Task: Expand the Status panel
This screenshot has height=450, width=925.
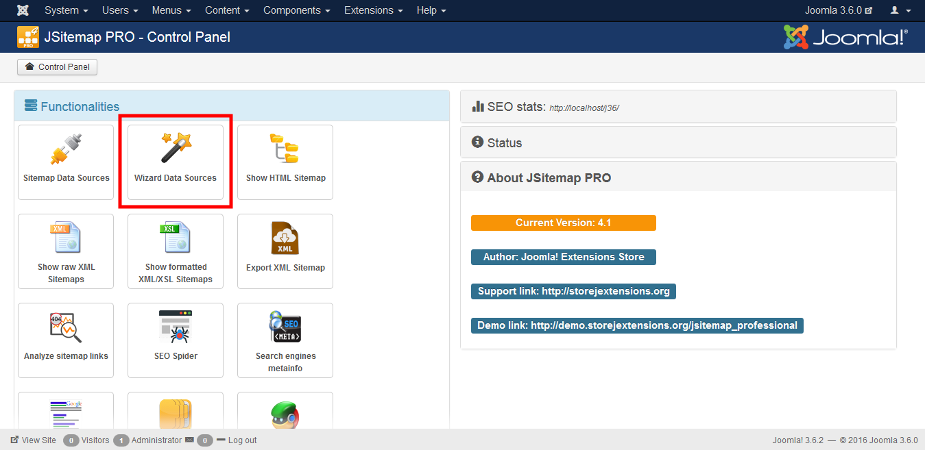Action: 678,142
